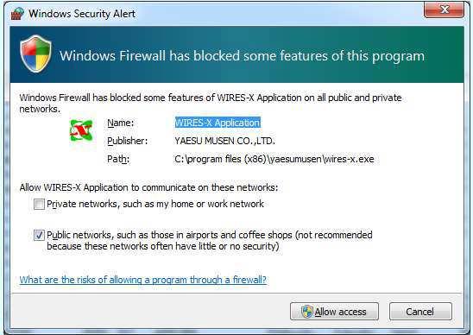473x335 pixels.
Task: Click the Windows Security Alert title text
Action: click(x=82, y=14)
